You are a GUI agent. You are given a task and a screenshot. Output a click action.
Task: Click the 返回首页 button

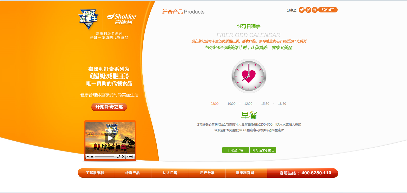[328, 10]
